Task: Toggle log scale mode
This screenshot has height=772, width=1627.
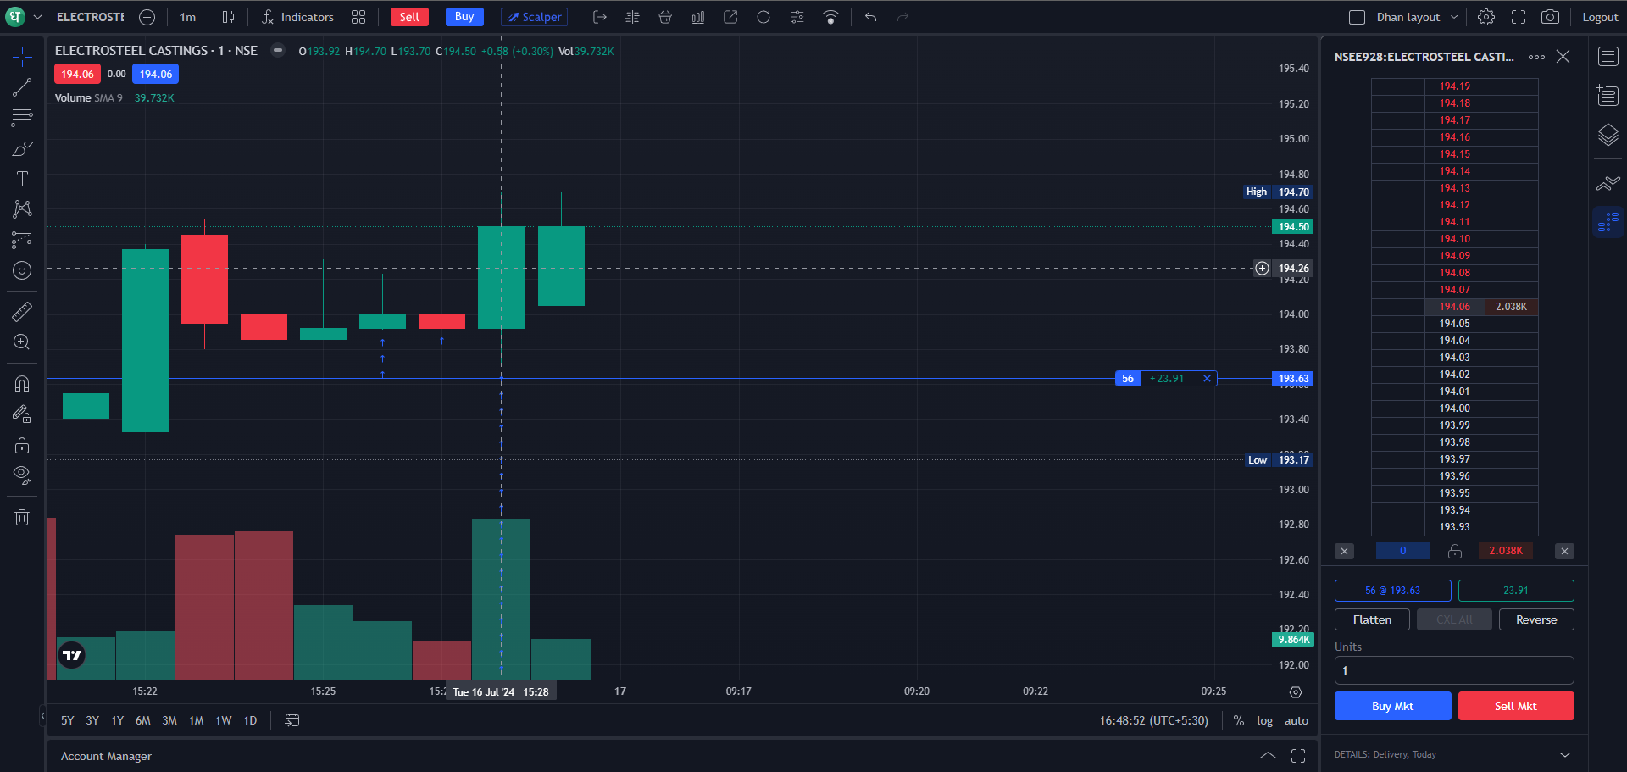Action: (1264, 720)
